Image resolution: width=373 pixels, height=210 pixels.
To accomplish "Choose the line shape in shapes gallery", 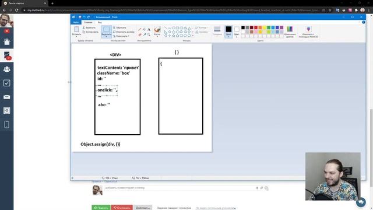I will pos(166,28).
